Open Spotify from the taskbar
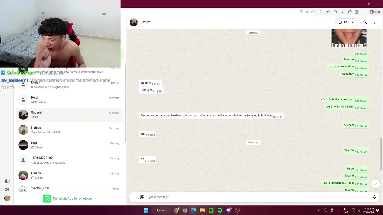383x215 pixels. tap(220, 210)
